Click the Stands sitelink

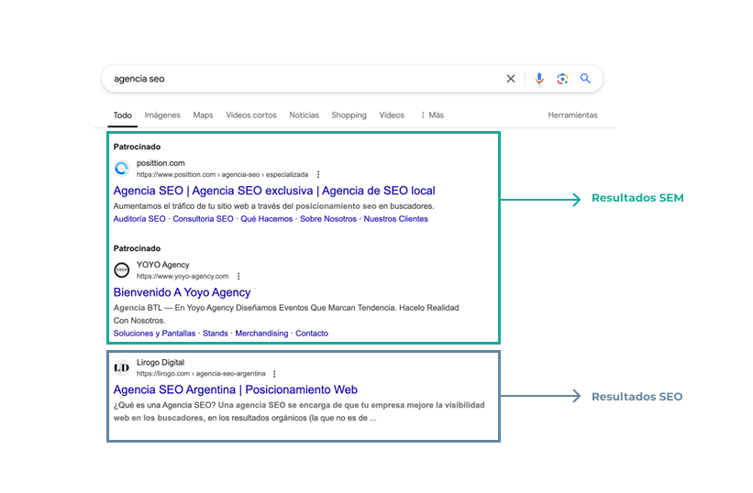click(216, 334)
